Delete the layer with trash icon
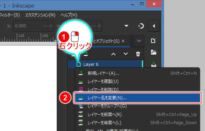This screenshot has width=205, height=131. 138,54
